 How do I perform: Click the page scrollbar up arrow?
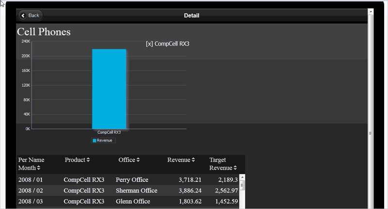[371, 12]
